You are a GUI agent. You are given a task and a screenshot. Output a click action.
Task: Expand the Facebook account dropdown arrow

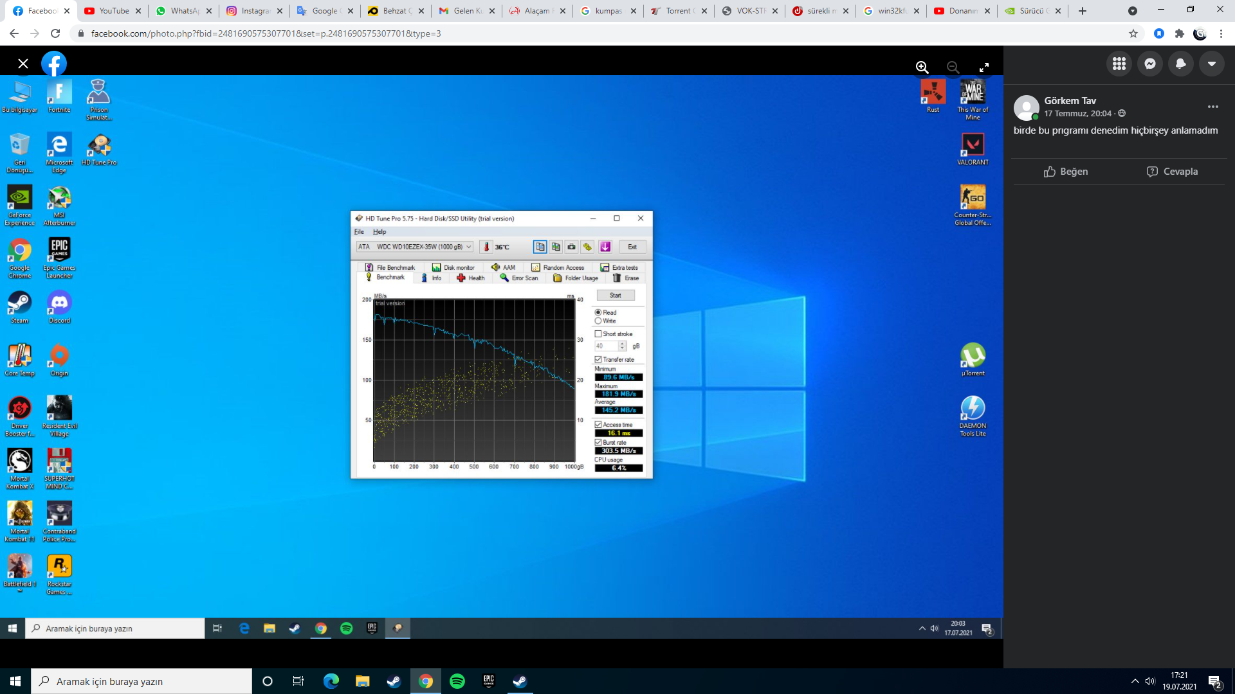1212,64
